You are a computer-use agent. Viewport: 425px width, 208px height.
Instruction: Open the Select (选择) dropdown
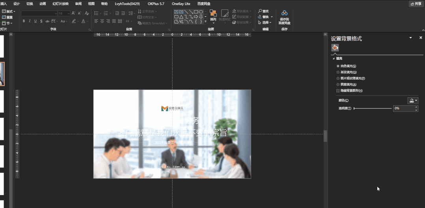(x=265, y=22)
